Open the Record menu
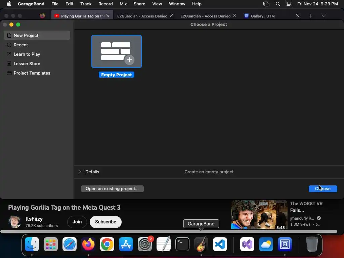 [x=105, y=4]
